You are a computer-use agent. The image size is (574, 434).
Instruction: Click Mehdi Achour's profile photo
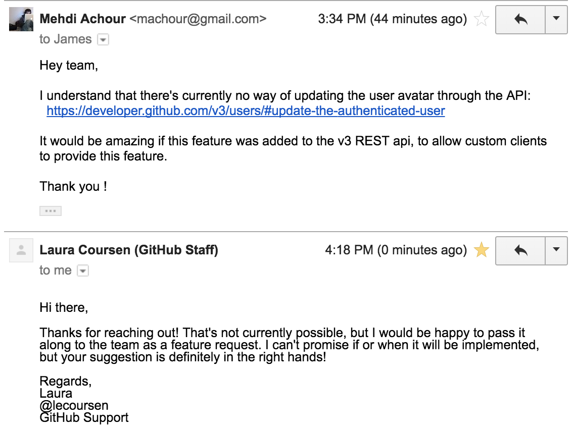click(x=21, y=19)
